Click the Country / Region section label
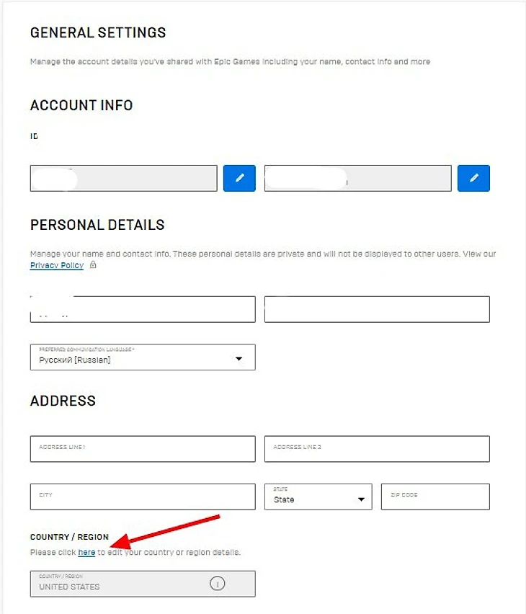Screen dimensions: 526x614 pyautogui.click(x=69, y=537)
